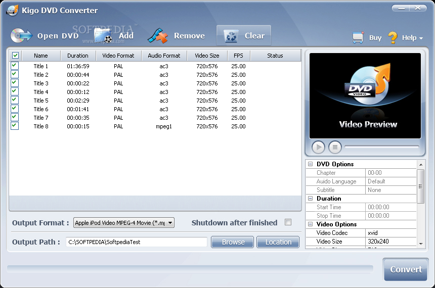This screenshot has height=288, width=435.
Task: Select the Title 4 row name
Action: (41, 92)
